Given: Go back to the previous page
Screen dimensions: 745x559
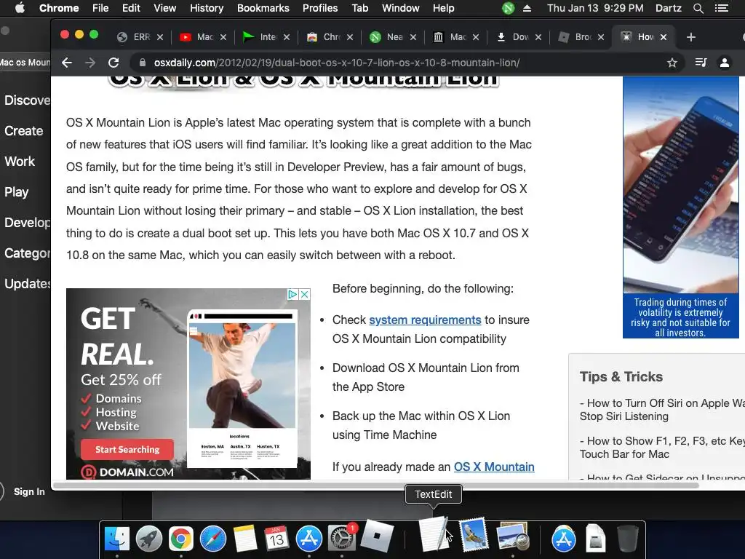Looking at the screenshot, I should coord(67,63).
